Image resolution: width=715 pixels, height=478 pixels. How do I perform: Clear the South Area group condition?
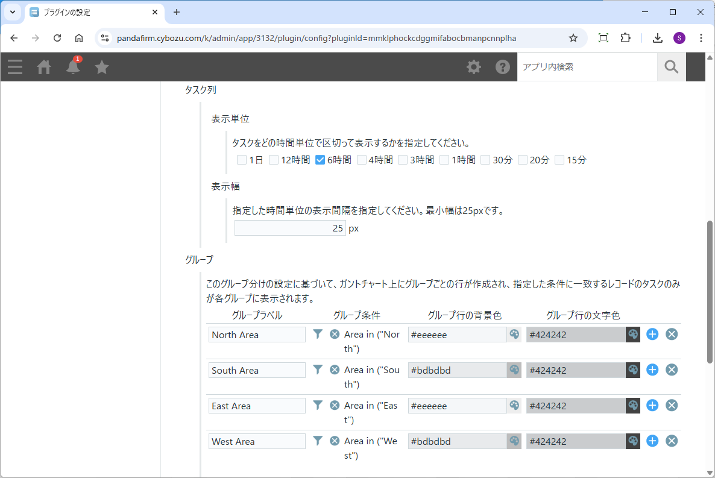[335, 370]
